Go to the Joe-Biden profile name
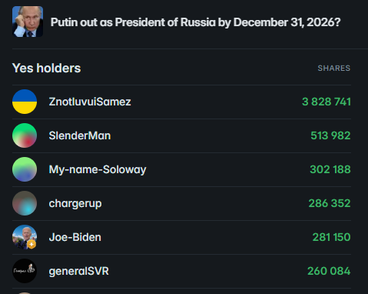Screen dimensions: 368x294 [75, 237]
